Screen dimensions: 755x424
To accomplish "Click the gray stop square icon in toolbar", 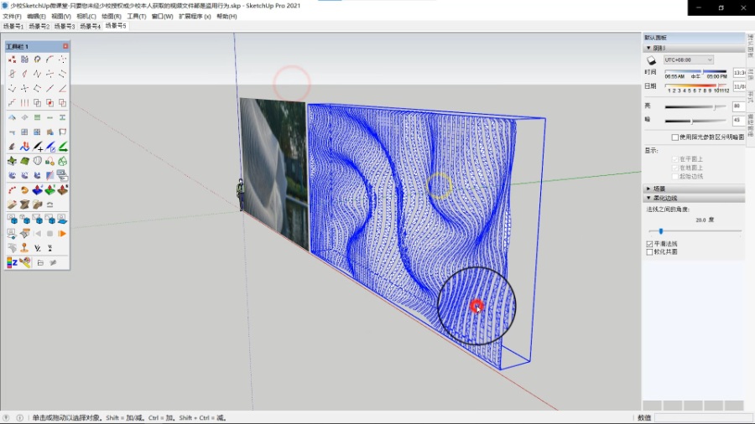I will click(x=49, y=234).
